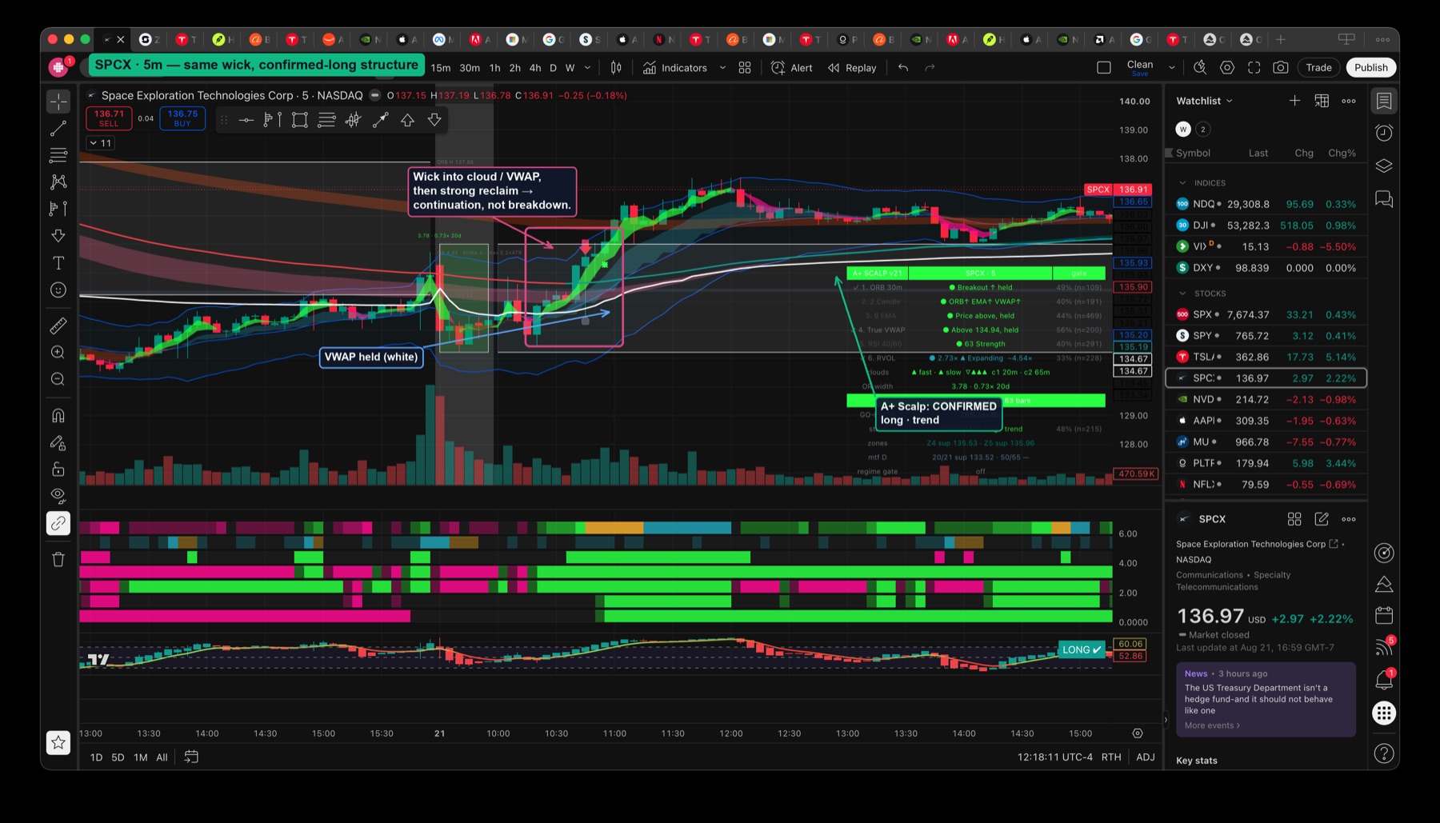The image size is (1440, 823).
Task: Open the Watchlist name dropdown
Action: click(x=1204, y=101)
